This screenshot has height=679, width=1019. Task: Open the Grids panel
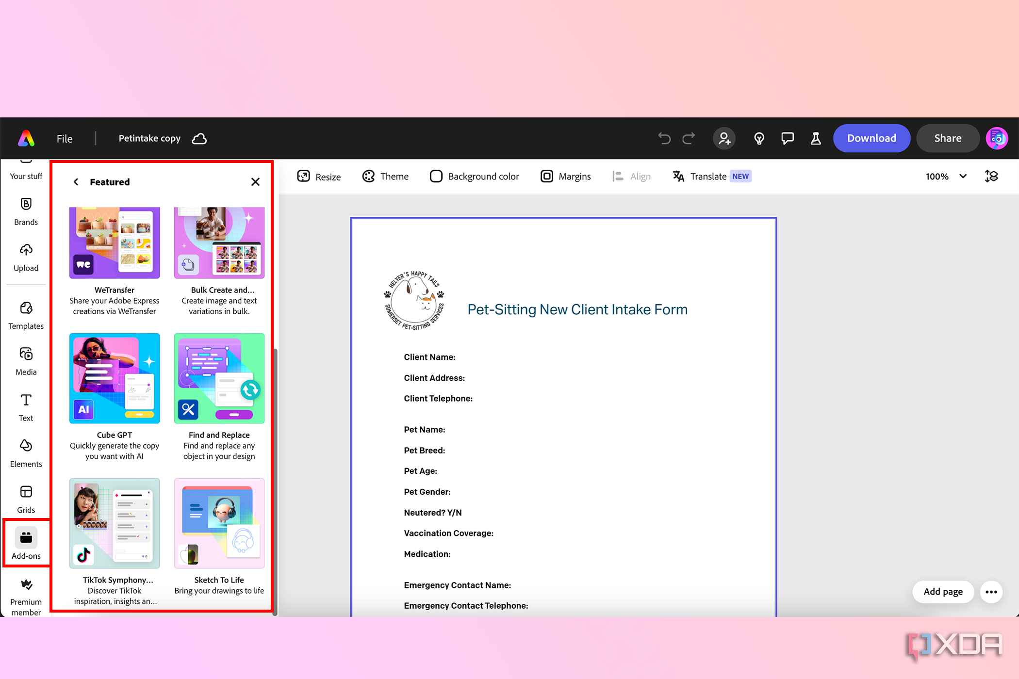coord(26,500)
